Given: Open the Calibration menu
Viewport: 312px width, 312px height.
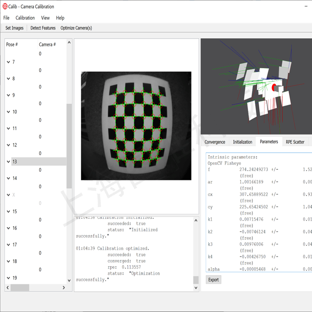Looking at the screenshot, I should coord(25,18).
